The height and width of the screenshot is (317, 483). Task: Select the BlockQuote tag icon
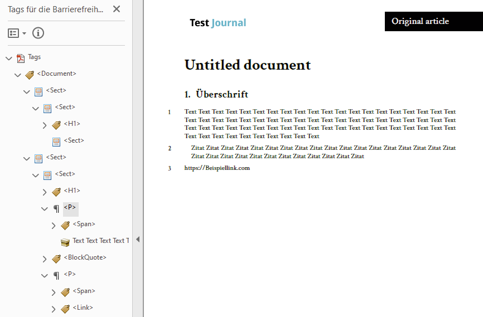[x=56, y=259]
